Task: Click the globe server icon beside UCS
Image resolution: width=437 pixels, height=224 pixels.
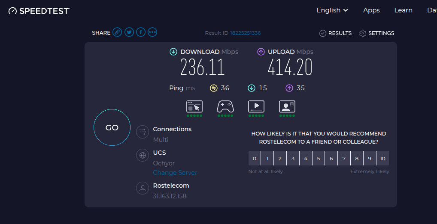Action: pyautogui.click(x=143, y=155)
